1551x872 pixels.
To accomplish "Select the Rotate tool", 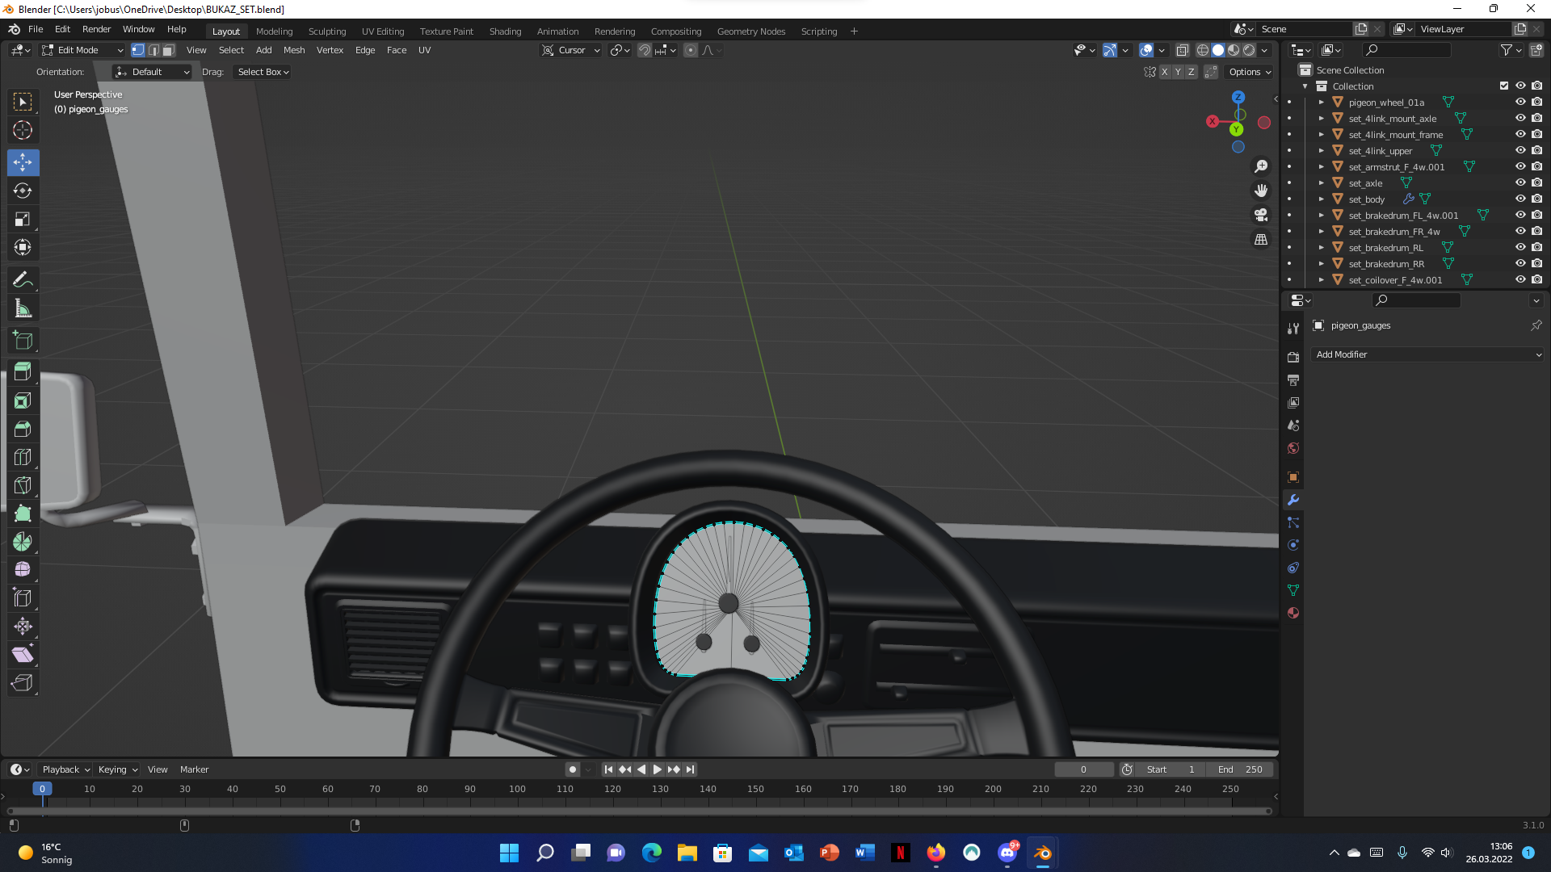I will click(x=23, y=191).
